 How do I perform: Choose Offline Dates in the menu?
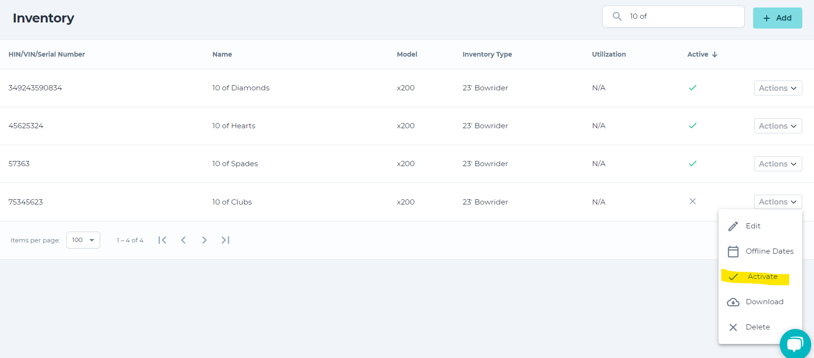tap(769, 251)
